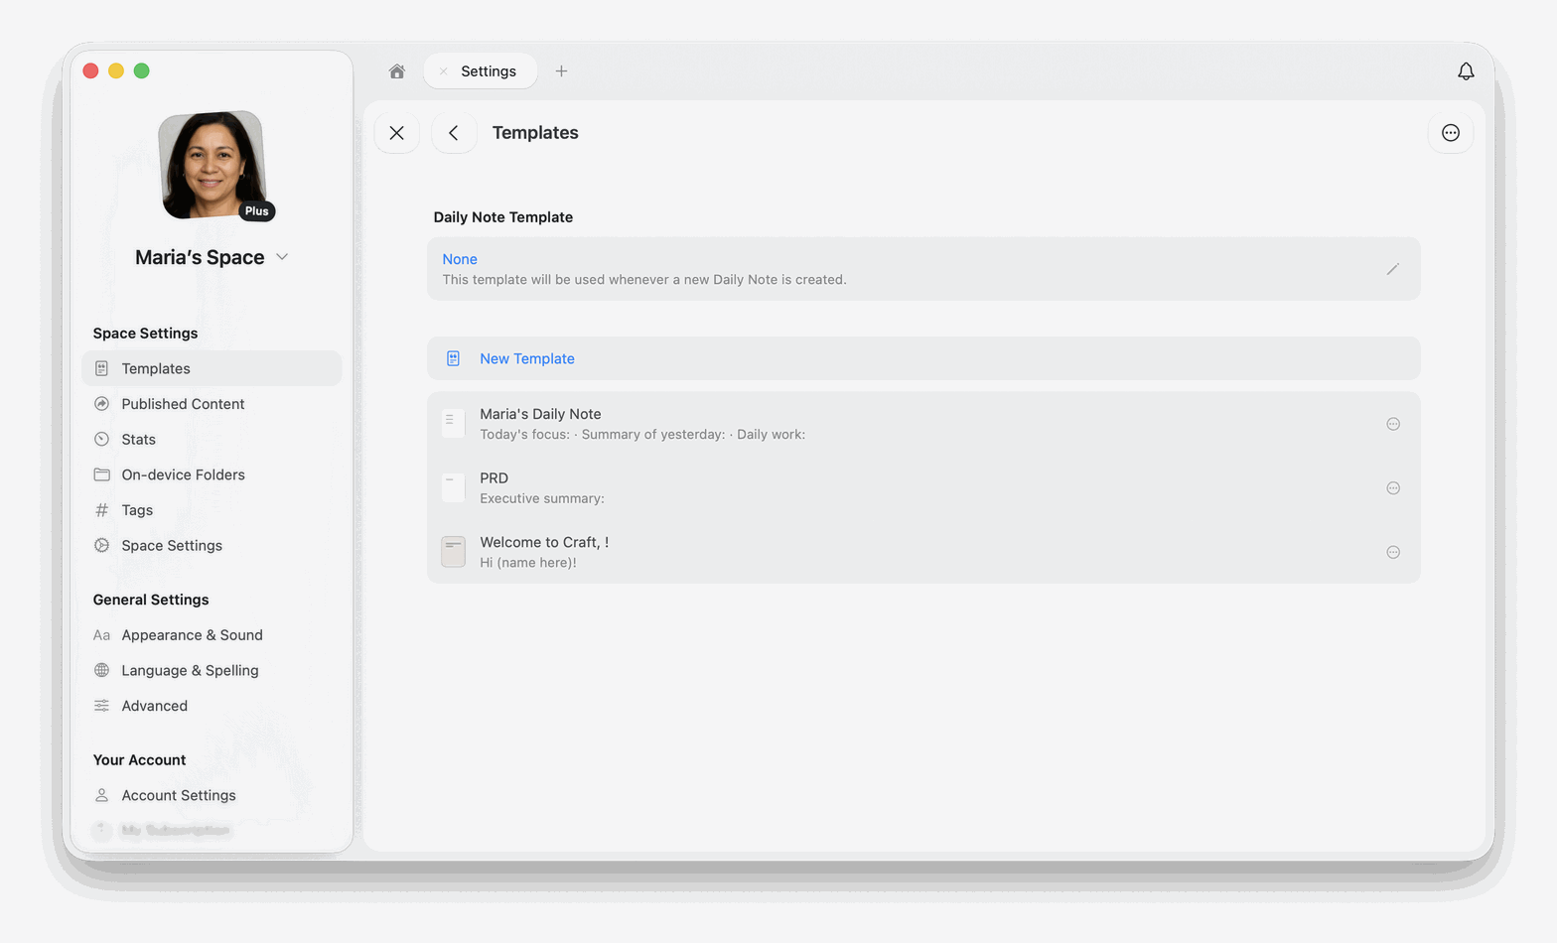This screenshot has width=1557, height=943.
Task: Add a new tab with plus icon
Action: click(561, 71)
